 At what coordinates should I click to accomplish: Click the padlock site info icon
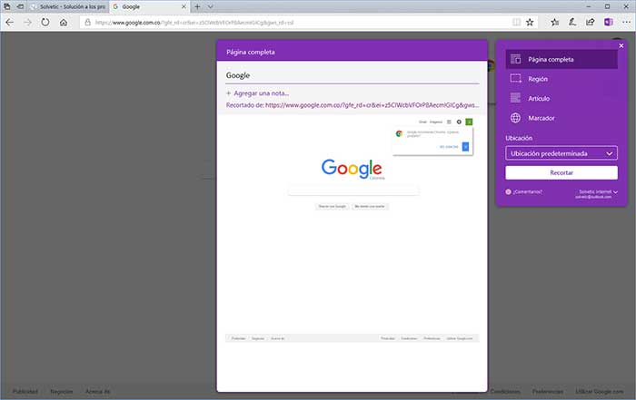point(87,23)
